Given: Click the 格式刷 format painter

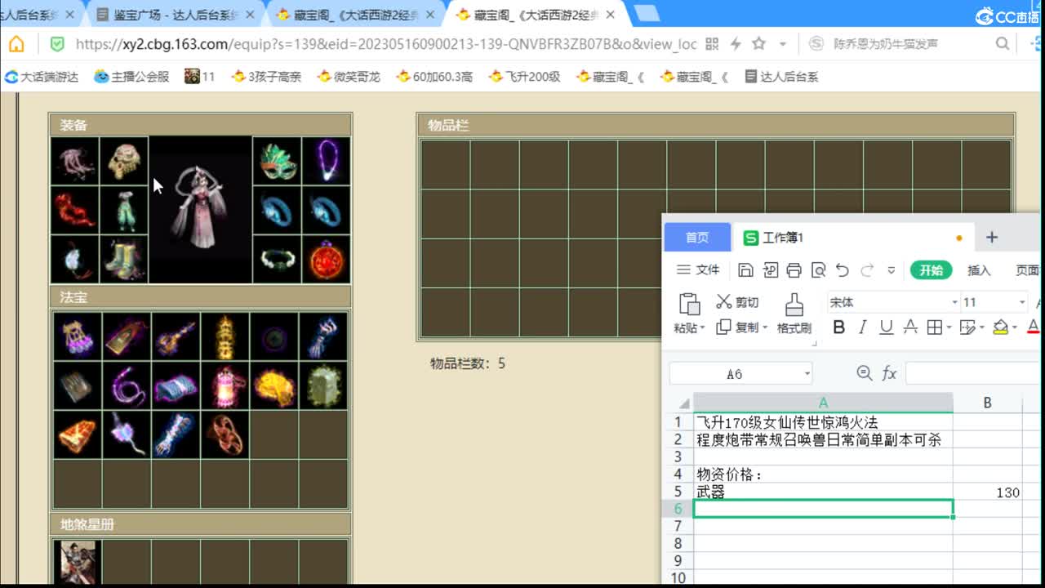Looking at the screenshot, I should [x=794, y=314].
